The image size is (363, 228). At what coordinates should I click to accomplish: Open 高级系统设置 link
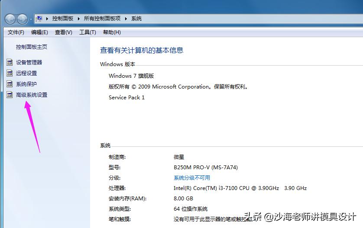point(32,95)
